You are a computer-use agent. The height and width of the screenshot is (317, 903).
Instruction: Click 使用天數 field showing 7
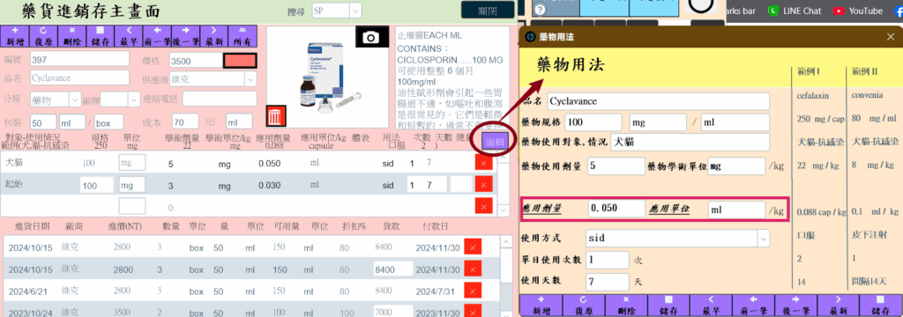[x=607, y=282]
